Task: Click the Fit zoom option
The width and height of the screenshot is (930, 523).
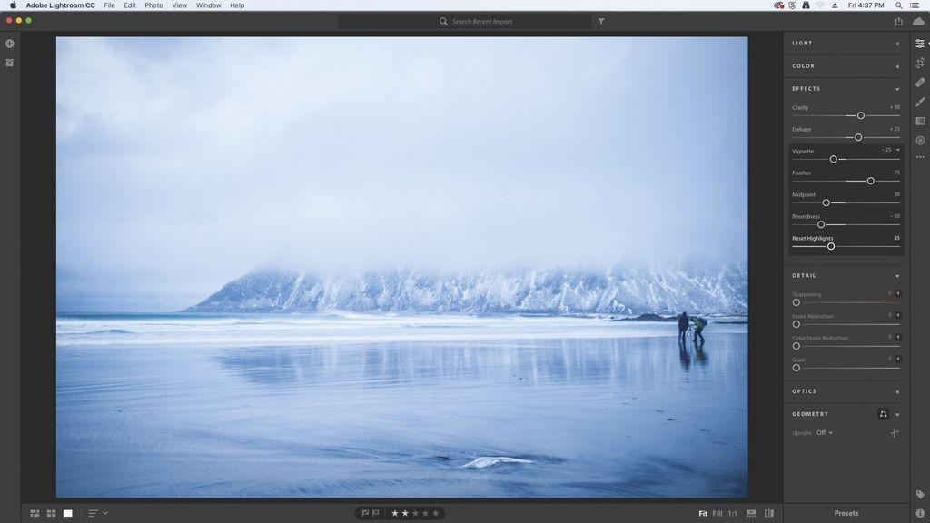Action: click(x=703, y=513)
